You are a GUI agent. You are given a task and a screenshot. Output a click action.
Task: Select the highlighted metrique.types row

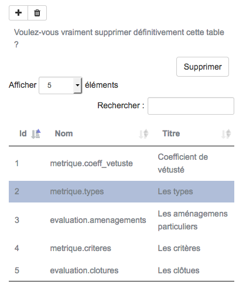coord(121,191)
